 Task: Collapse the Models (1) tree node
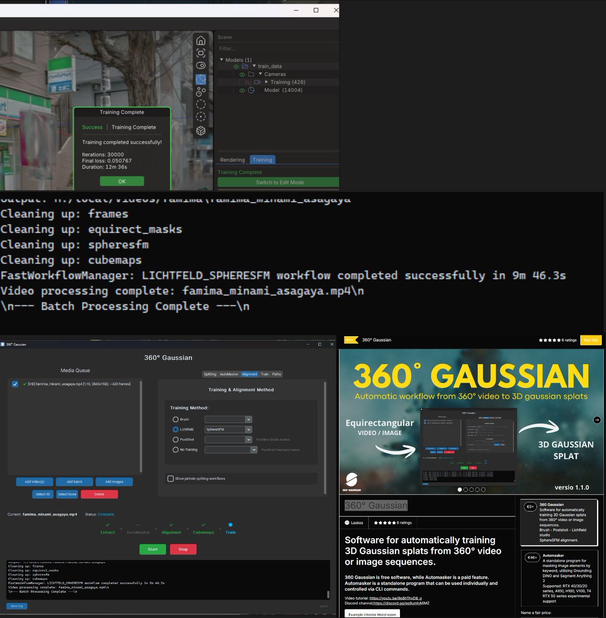pyautogui.click(x=221, y=60)
